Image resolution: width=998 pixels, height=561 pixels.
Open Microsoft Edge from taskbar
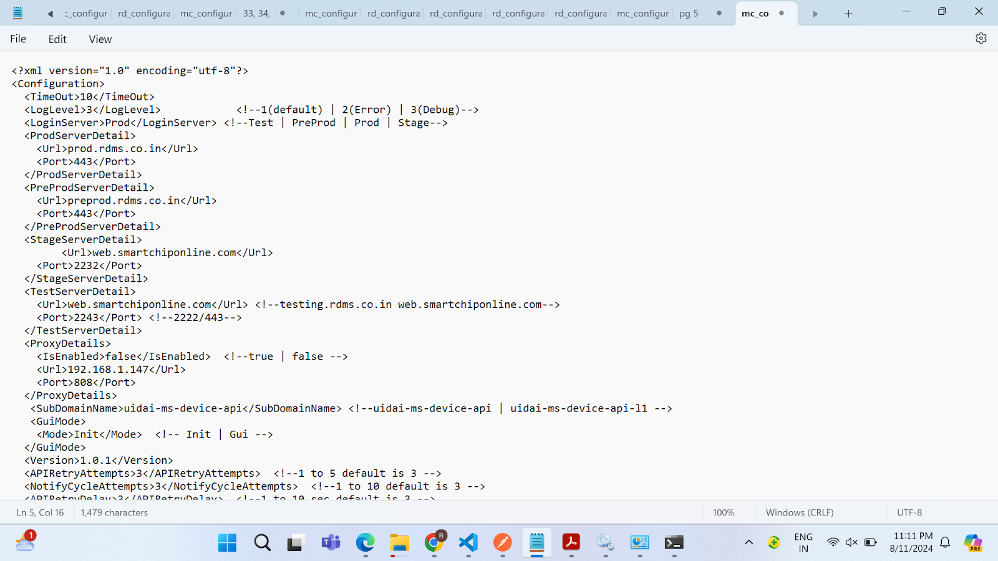pyautogui.click(x=366, y=543)
